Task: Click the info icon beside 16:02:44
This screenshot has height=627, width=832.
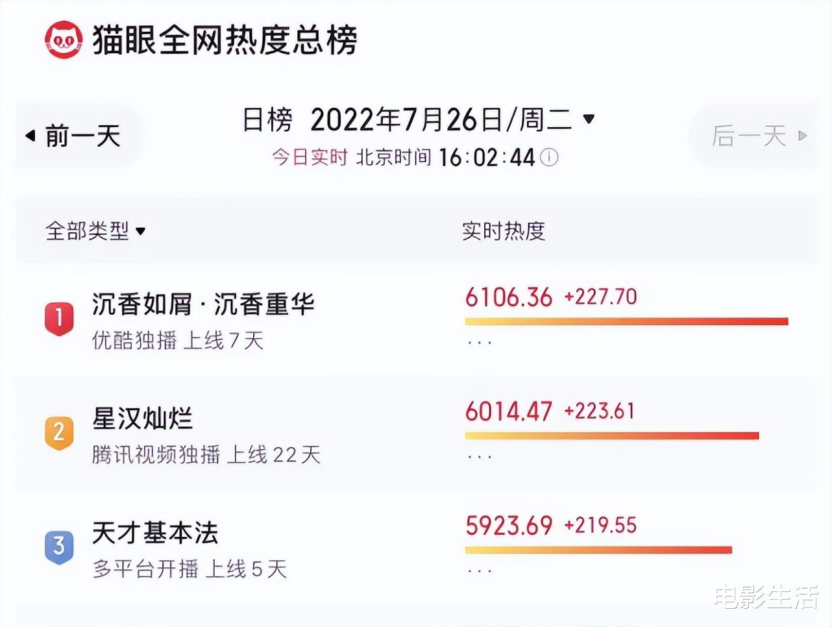Action: click(x=549, y=157)
